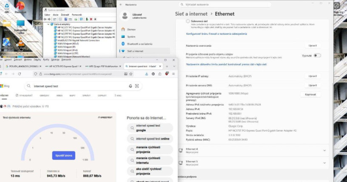Select the VIDEÁ Bing search tab
347x182 pixels.
(x=60, y=95)
